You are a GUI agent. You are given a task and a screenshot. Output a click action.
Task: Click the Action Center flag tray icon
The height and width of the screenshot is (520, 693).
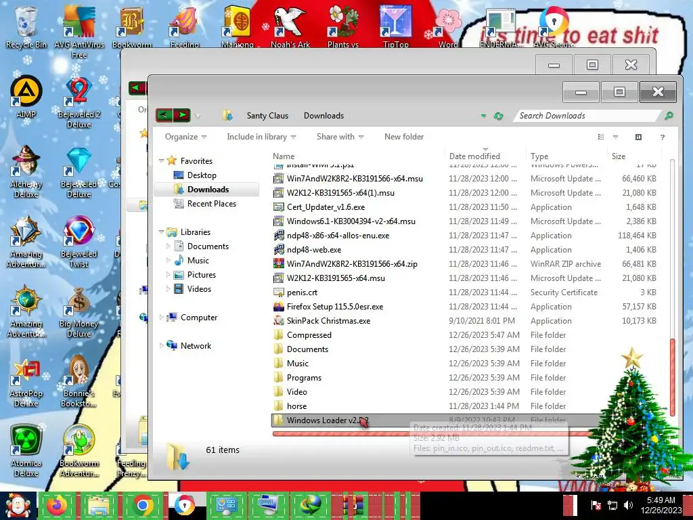596,505
